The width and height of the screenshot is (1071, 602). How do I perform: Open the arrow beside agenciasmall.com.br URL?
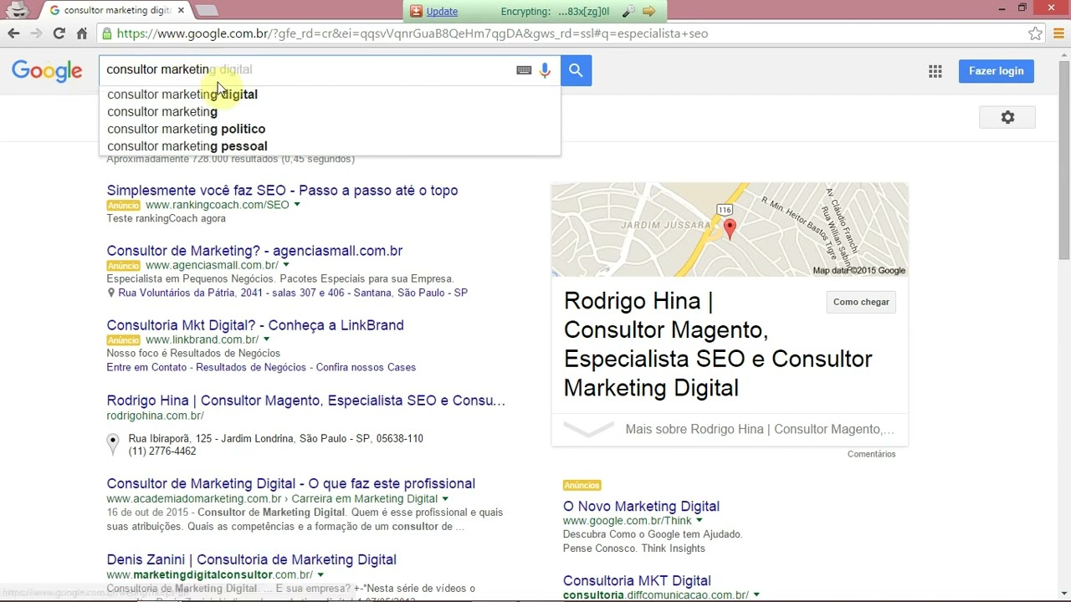[284, 265]
